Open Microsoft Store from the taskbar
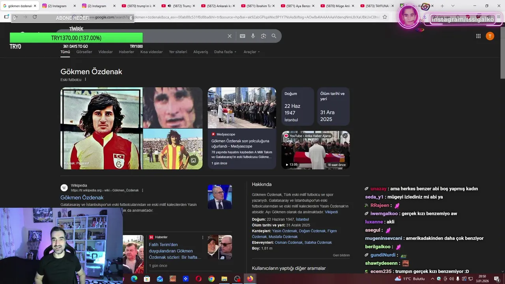This screenshot has height=284, width=505. coord(147,279)
